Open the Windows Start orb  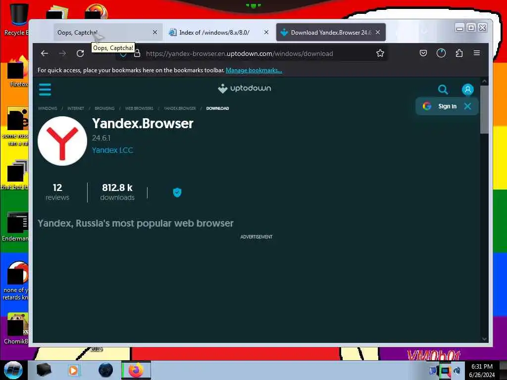click(x=13, y=370)
